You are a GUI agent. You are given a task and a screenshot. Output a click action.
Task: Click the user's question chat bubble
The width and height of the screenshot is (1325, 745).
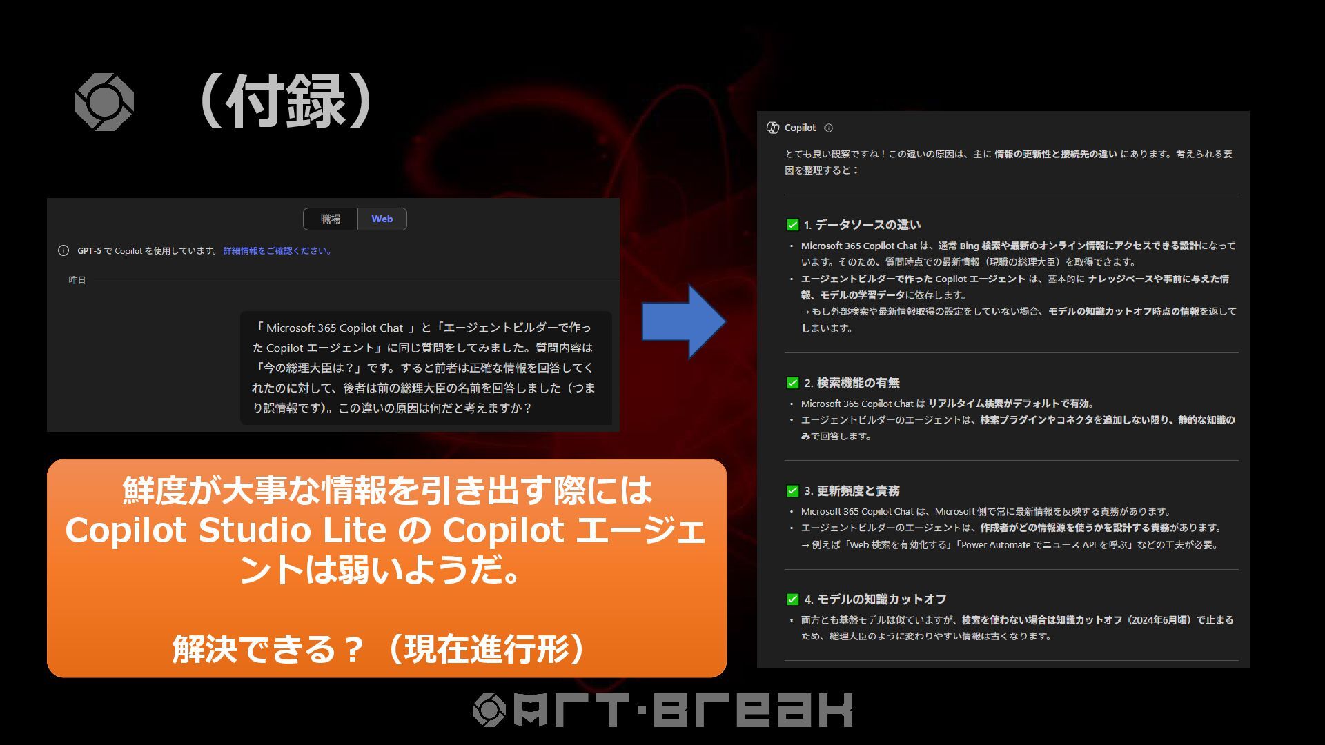point(426,368)
